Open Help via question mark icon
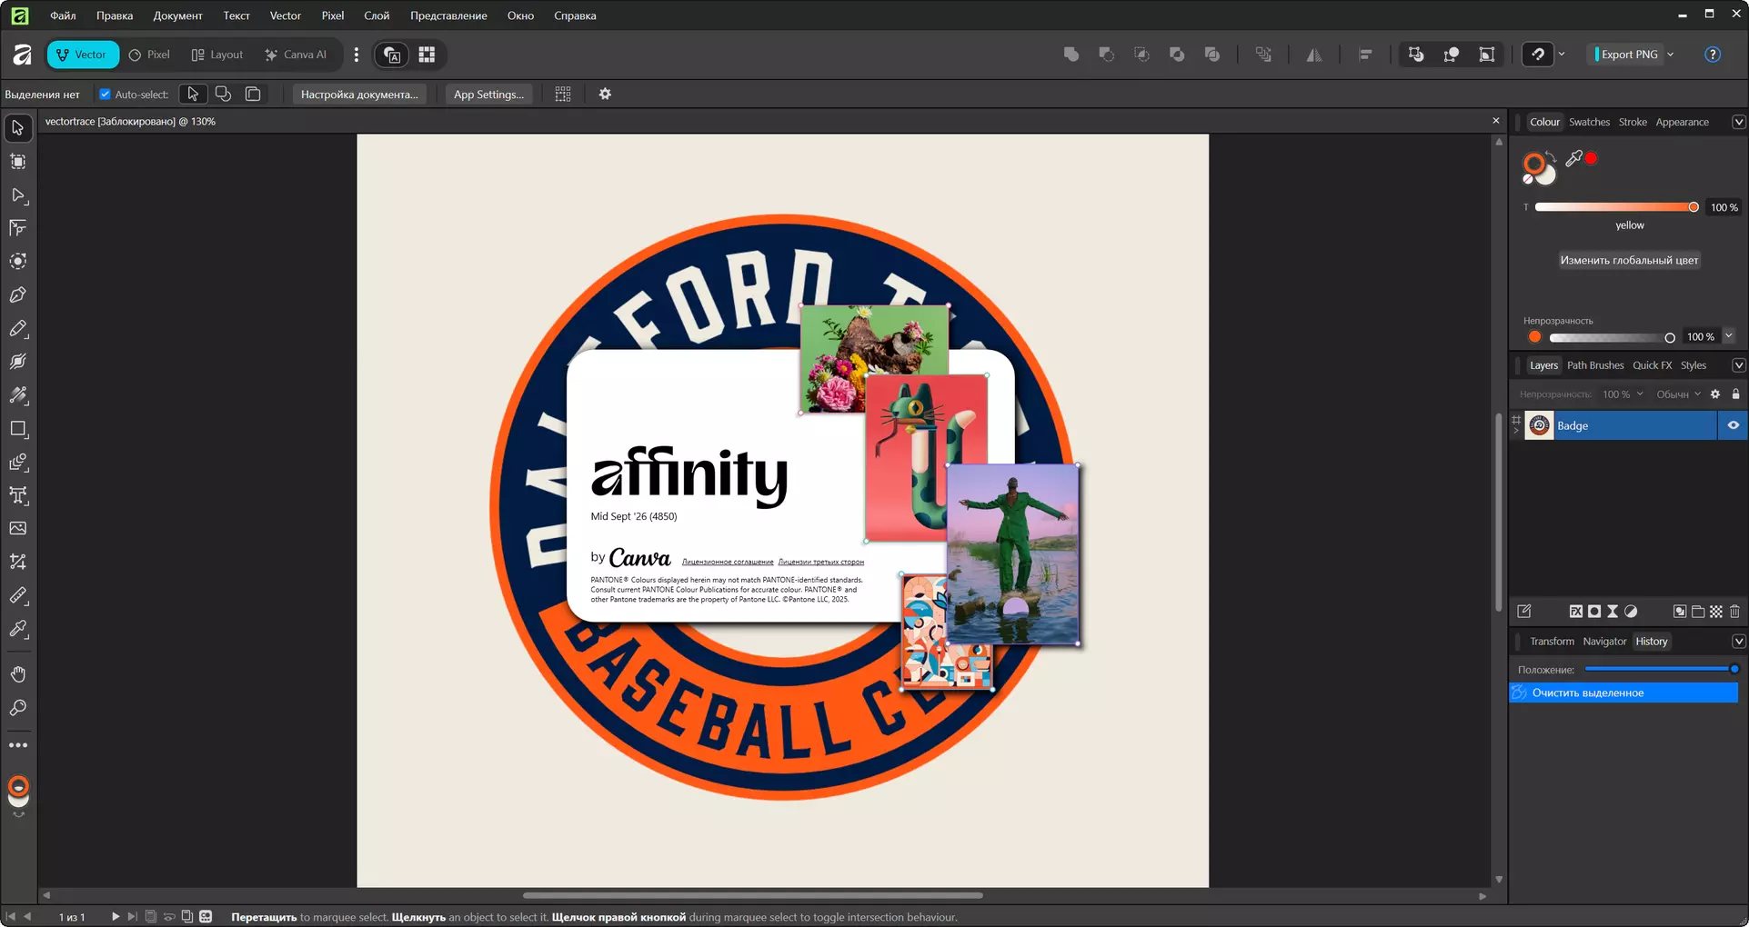The height and width of the screenshot is (927, 1749). [1713, 55]
